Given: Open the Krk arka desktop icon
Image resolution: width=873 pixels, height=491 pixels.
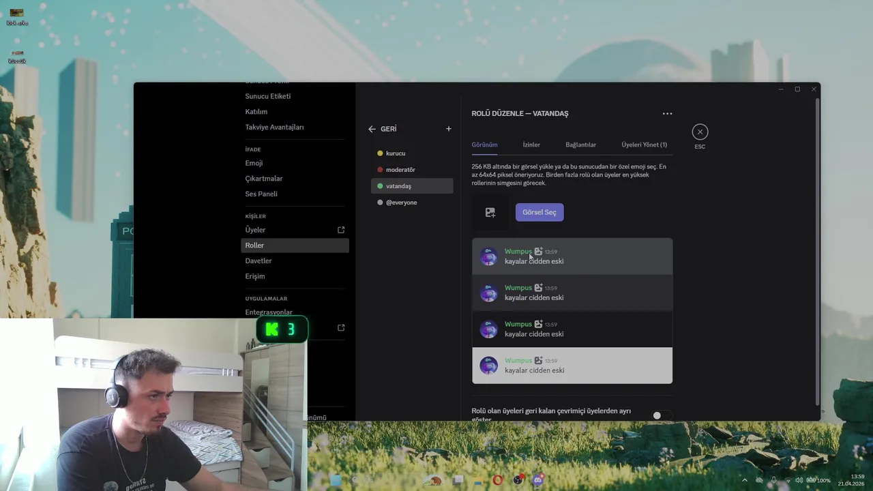Looking at the screenshot, I should click(17, 17).
